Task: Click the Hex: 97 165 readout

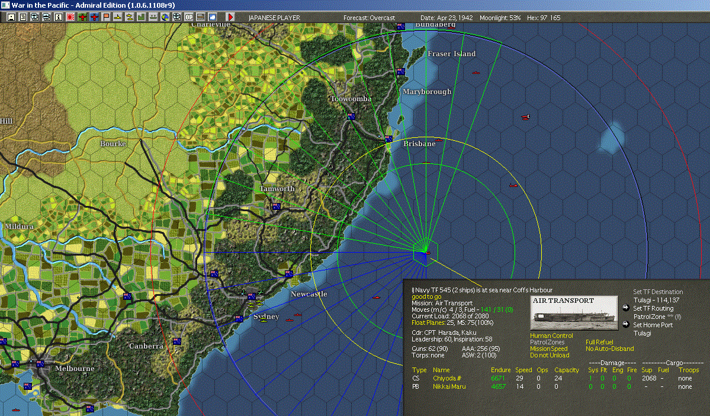Action: [x=544, y=18]
